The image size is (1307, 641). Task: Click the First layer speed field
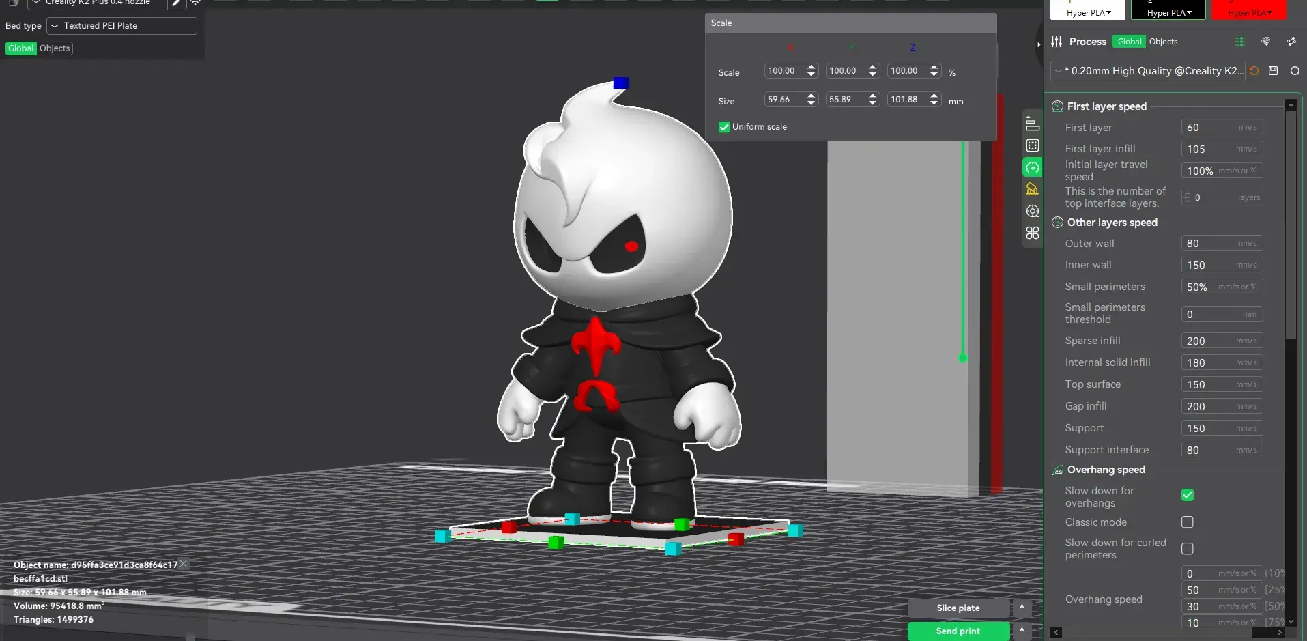coord(1222,128)
